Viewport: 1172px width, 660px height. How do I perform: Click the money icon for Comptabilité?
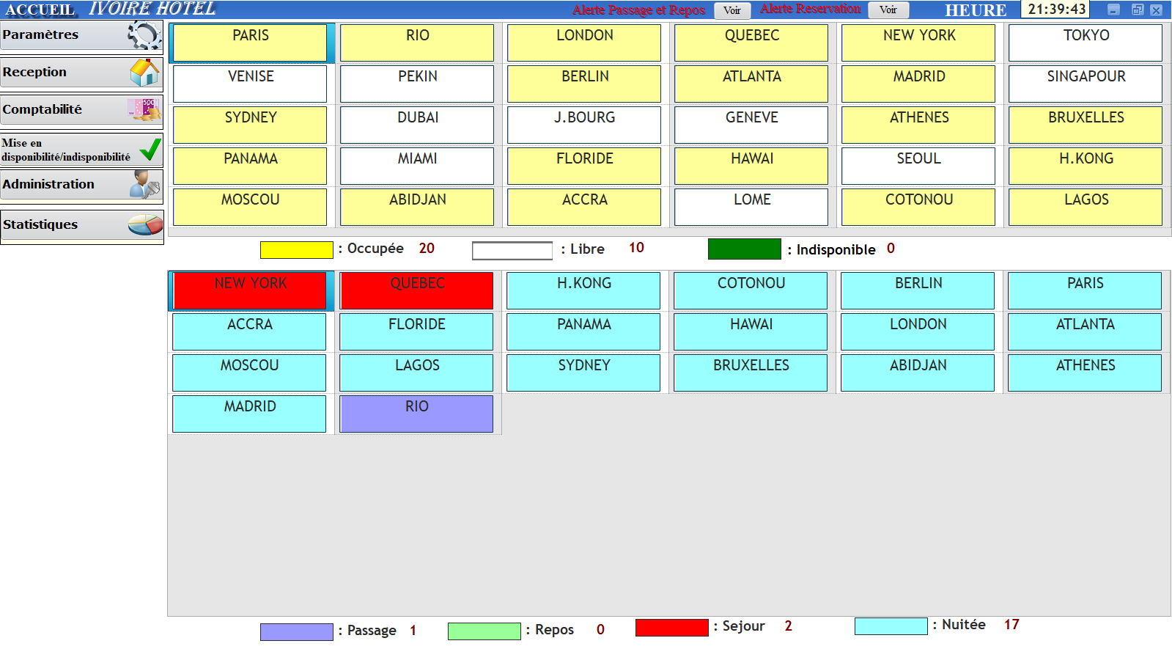tap(144, 110)
